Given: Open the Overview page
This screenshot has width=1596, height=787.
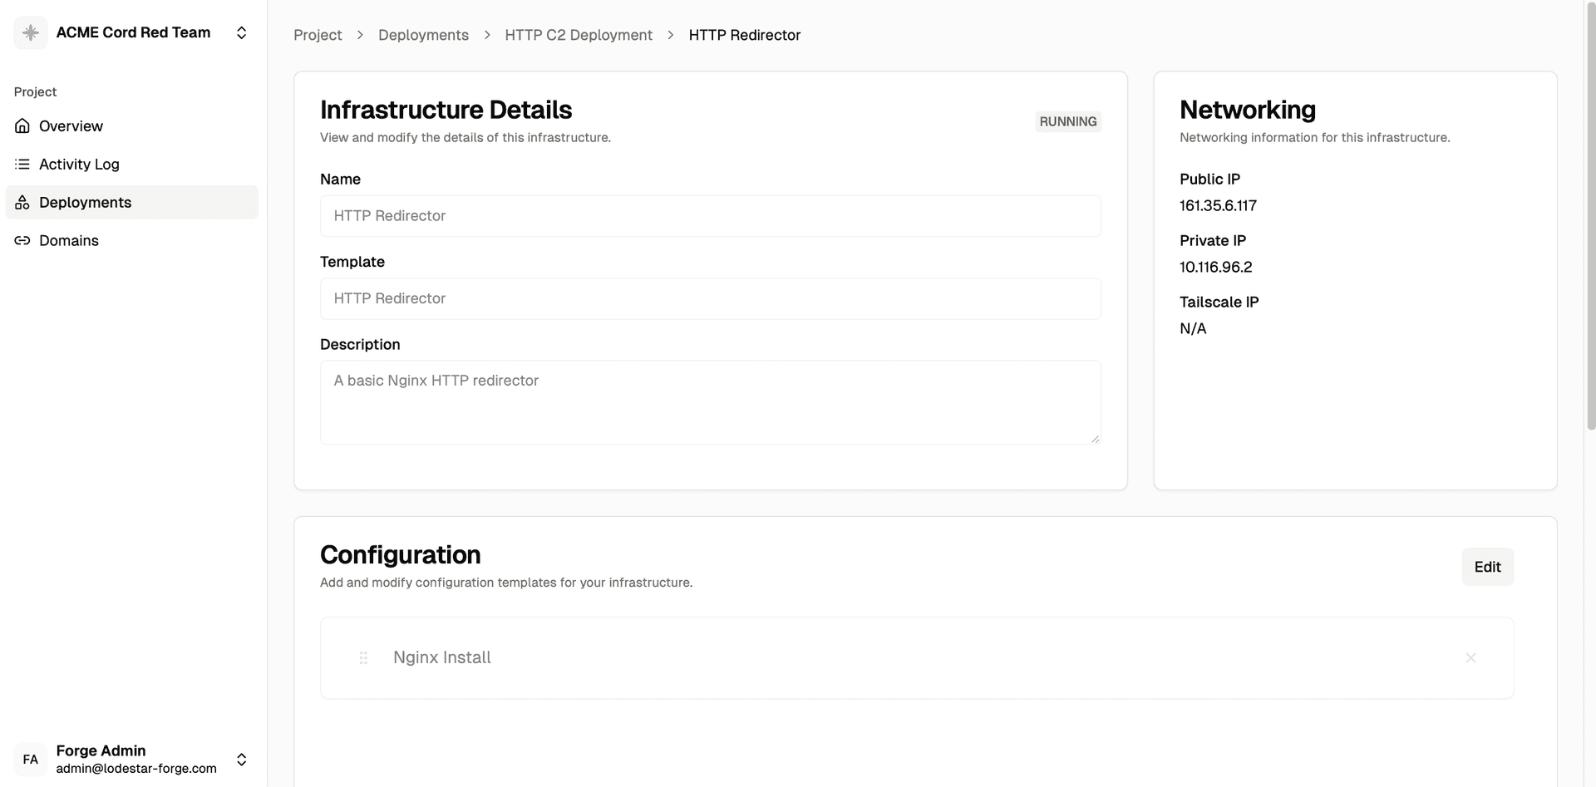Looking at the screenshot, I should [132, 126].
